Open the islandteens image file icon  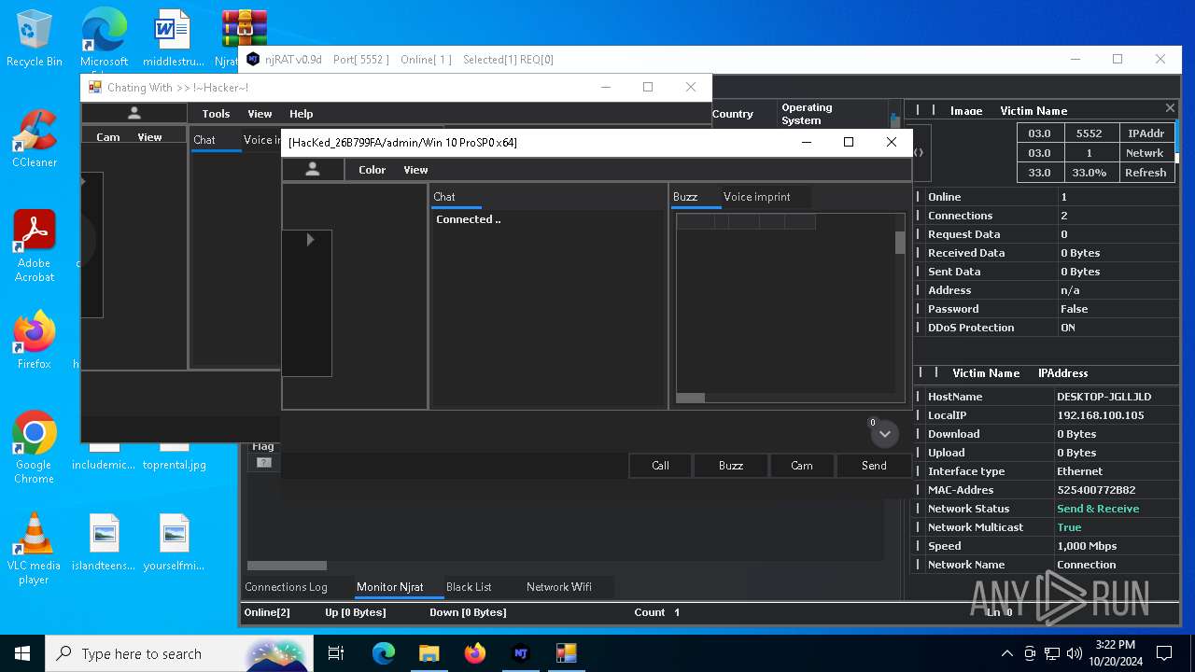(105, 541)
